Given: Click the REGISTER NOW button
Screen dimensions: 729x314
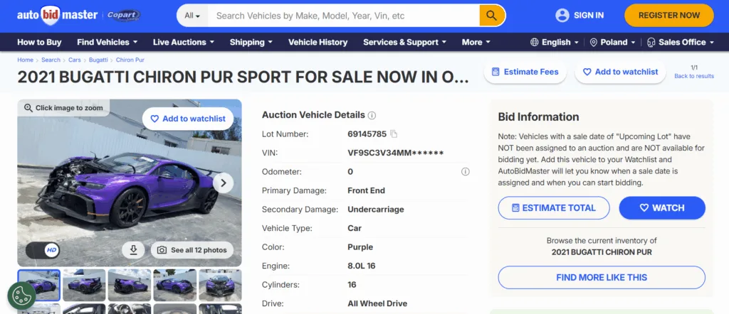Looking at the screenshot, I should pyautogui.click(x=668, y=15).
